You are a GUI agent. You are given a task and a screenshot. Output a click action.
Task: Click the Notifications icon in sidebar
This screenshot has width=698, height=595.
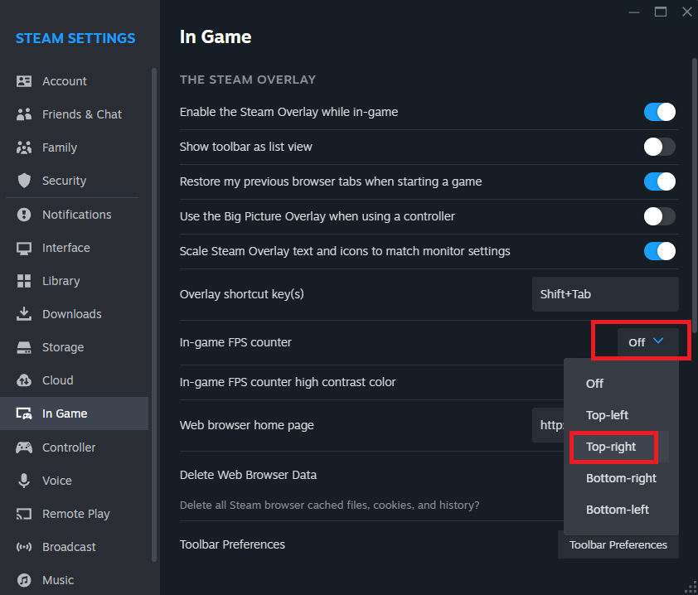(24, 215)
